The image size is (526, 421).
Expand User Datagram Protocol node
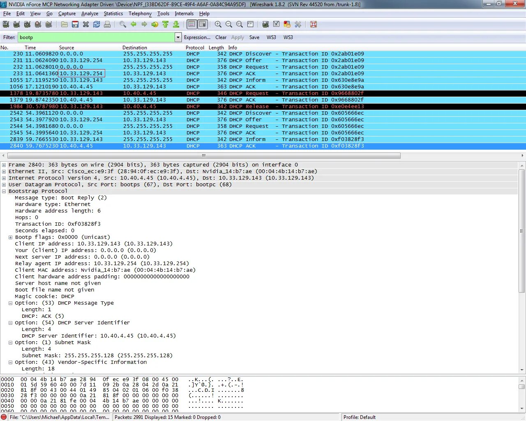(4, 185)
